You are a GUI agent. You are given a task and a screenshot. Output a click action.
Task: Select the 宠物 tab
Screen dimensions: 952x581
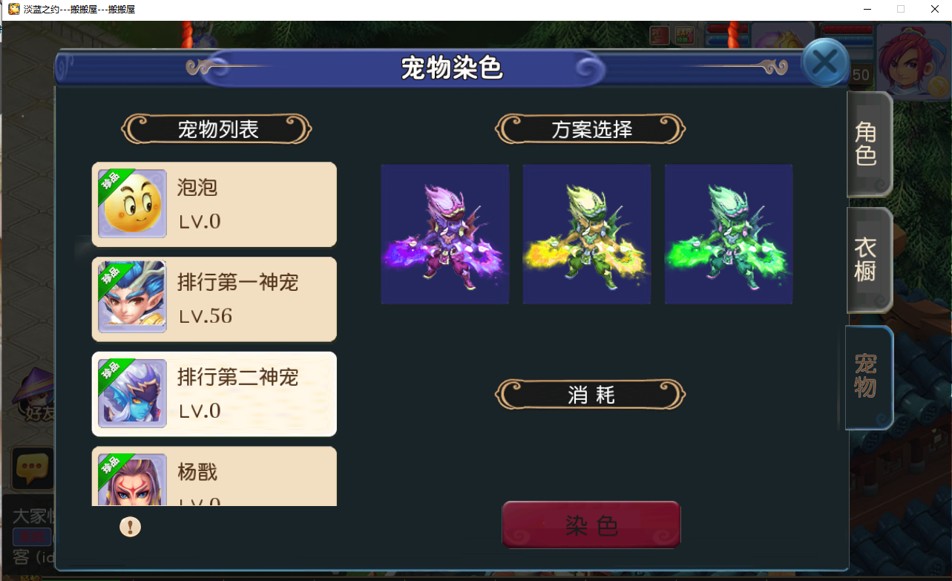click(x=868, y=377)
